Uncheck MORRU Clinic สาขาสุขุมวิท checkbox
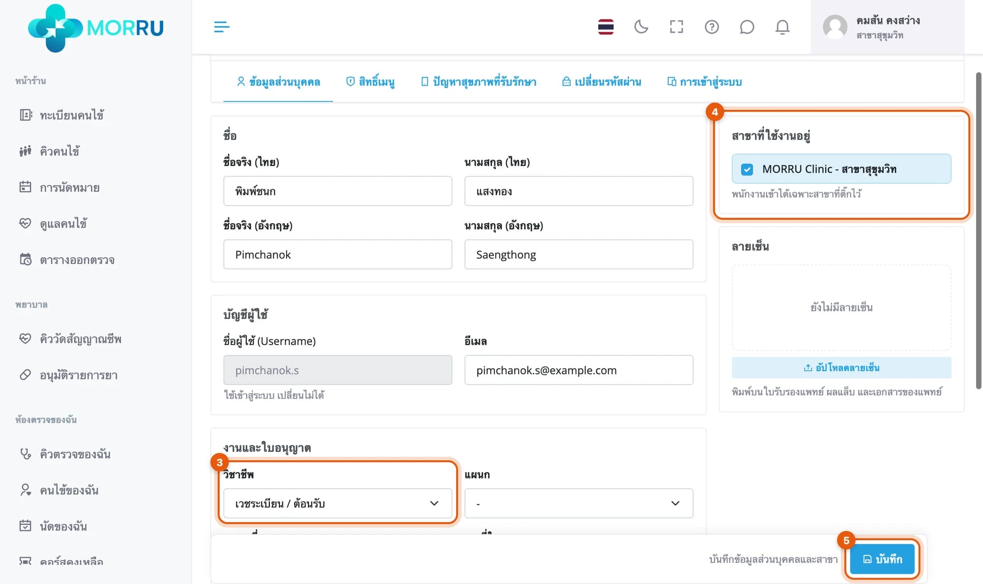 [x=747, y=169]
